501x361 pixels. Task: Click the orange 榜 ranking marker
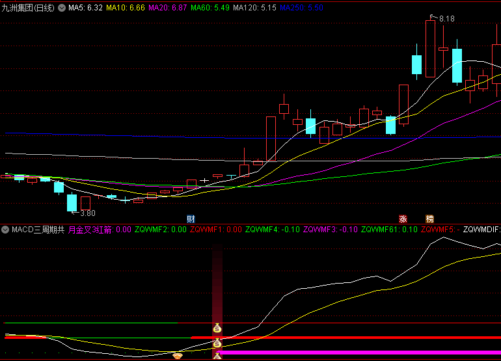coord(429,219)
